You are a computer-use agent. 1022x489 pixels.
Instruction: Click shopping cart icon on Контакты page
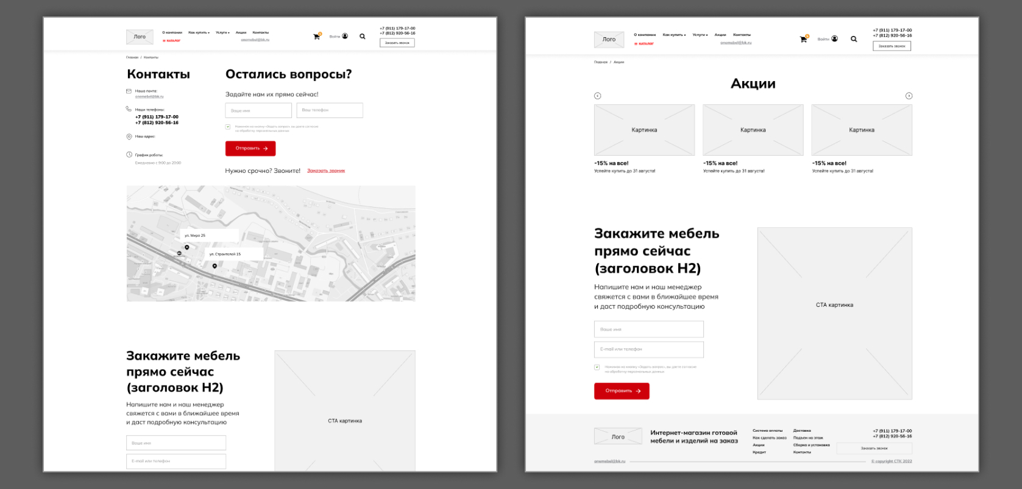click(x=316, y=37)
